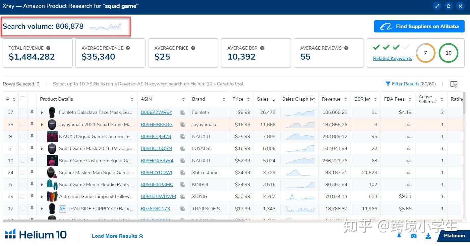Pin the NAUXIU Squid Game Costume fo... row
The image size is (470, 246).
tap(32, 136)
